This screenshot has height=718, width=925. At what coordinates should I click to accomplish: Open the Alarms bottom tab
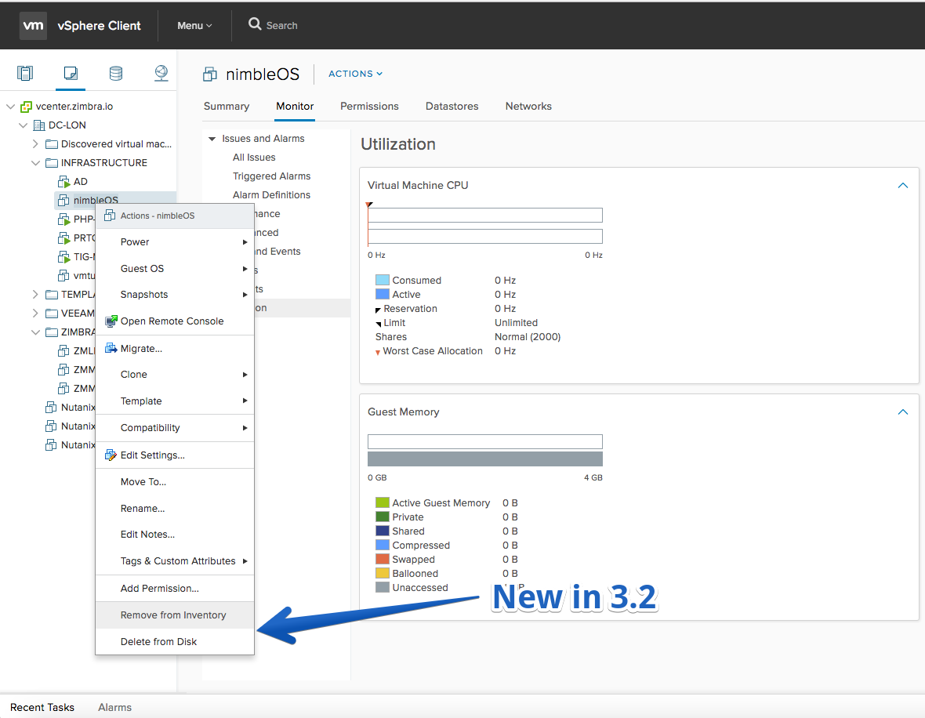pyautogui.click(x=115, y=707)
